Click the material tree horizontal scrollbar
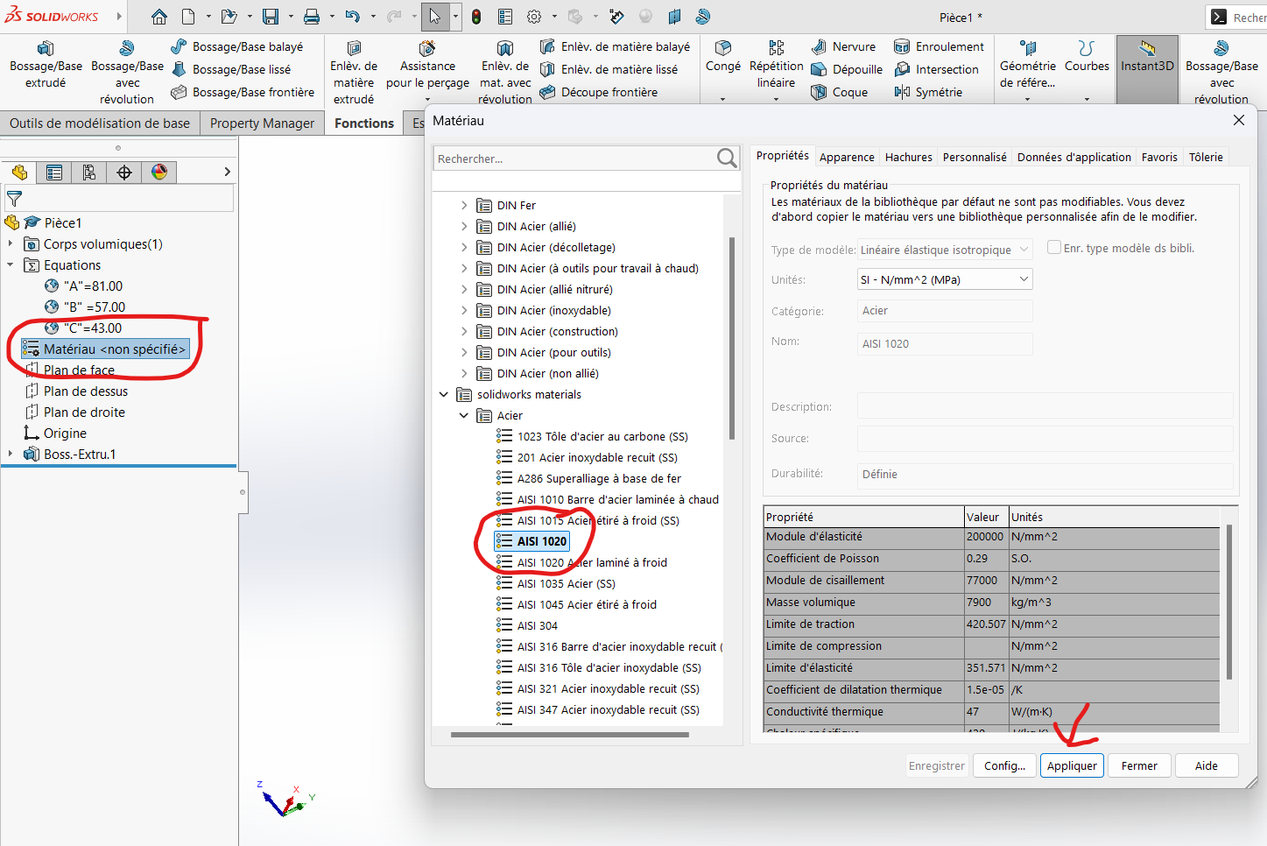The width and height of the screenshot is (1267, 846). pos(570,735)
